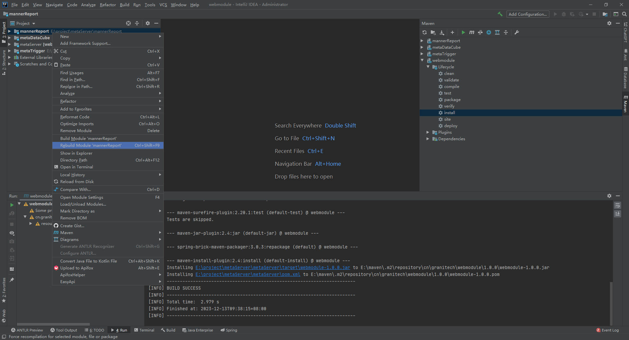Open Maven Settings wrench icon
Viewport: 629px width, 340px height.
[x=517, y=32]
